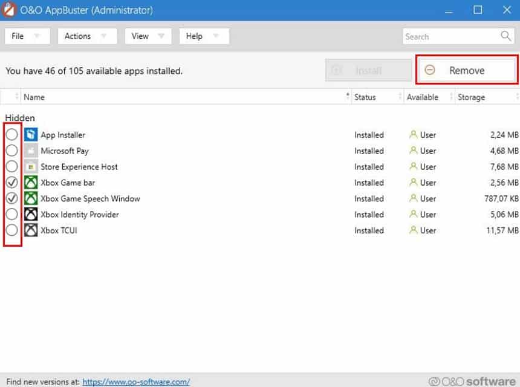Click the user icon in Xbox TCUI row

pyautogui.click(x=413, y=230)
